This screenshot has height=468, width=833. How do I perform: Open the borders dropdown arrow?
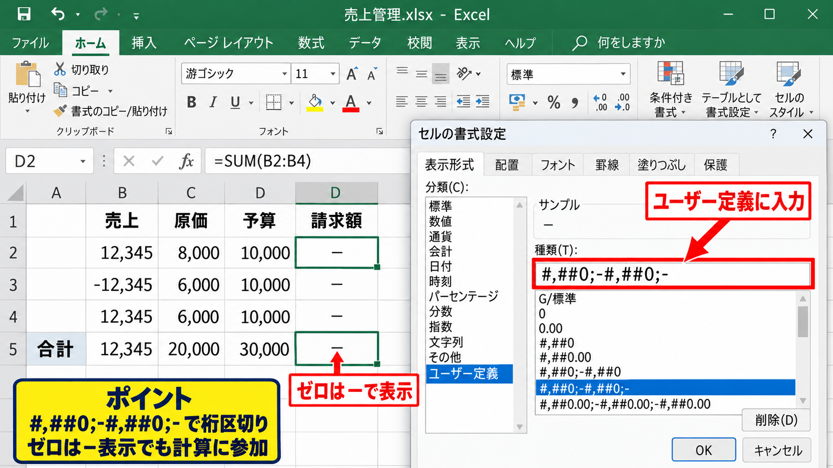(291, 103)
